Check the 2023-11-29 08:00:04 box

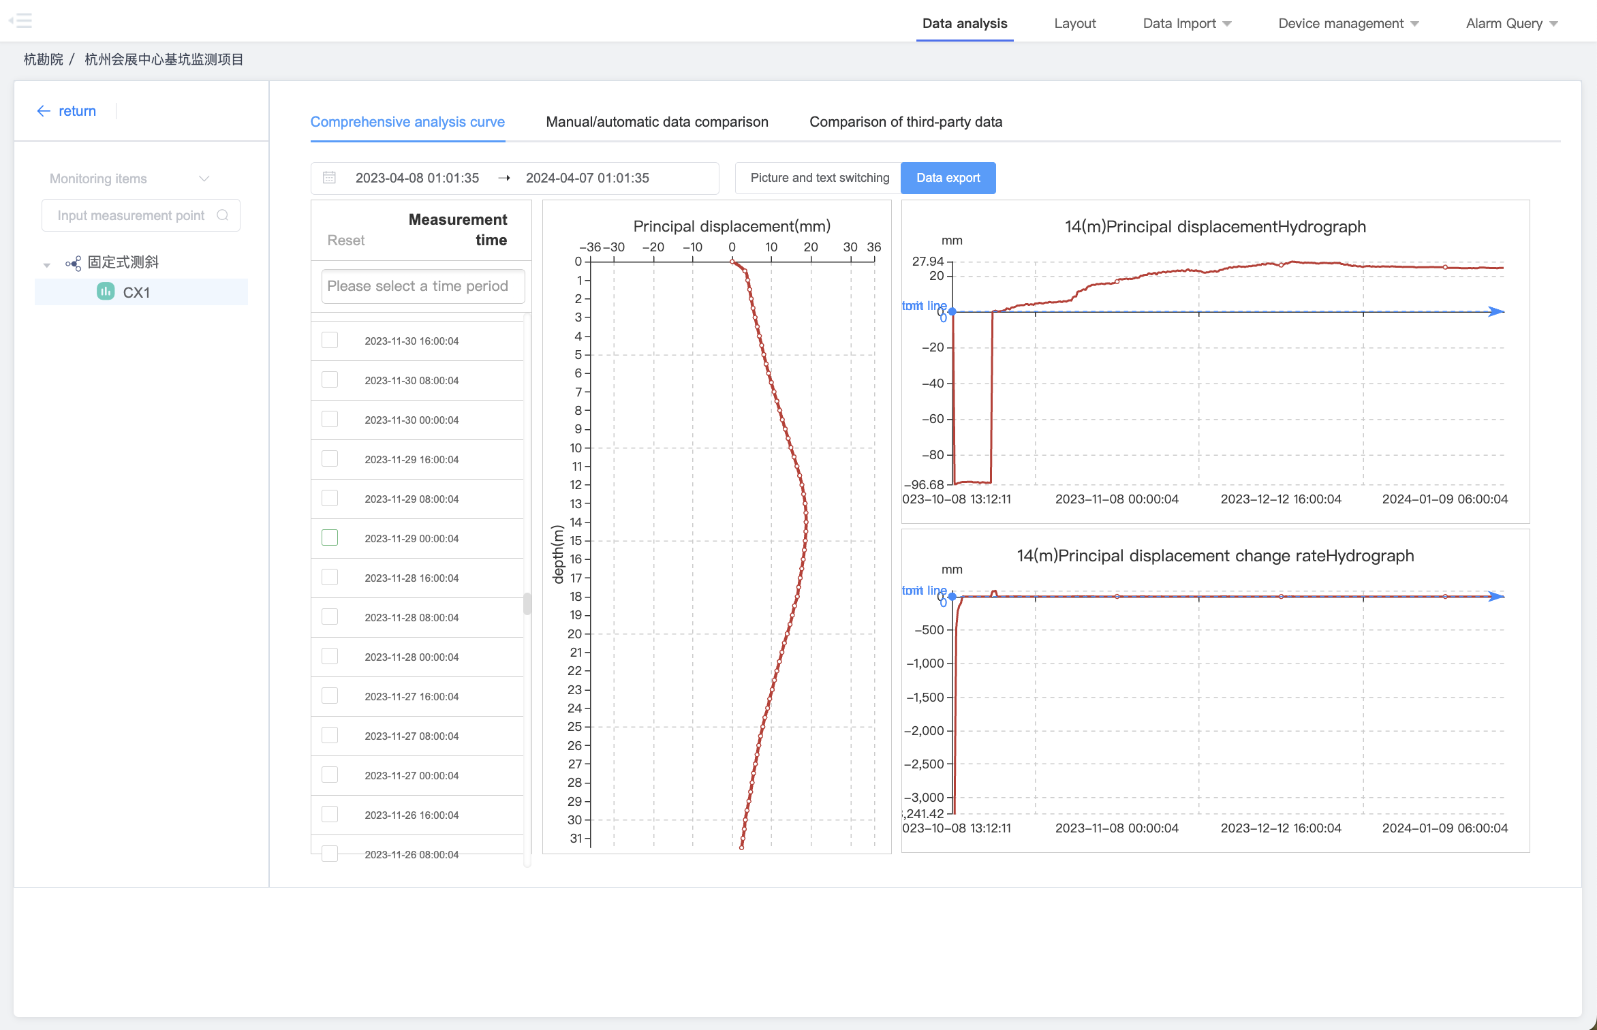coord(330,498)
